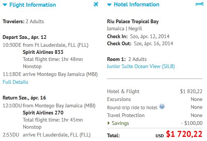This screenshot has height=141, width=207.
Task: Click the Spirit Airlines 270 flight text
Action: pyautogui.click(x=43, y=113)
